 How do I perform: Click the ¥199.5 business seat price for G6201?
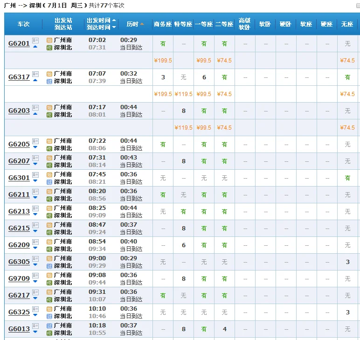[163, 60]
